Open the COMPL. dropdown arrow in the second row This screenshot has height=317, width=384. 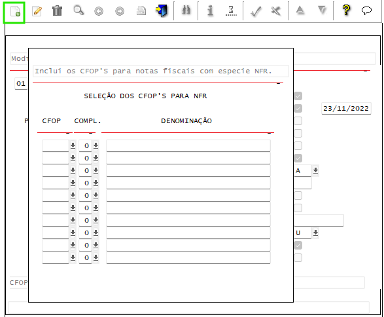point(96,158)
